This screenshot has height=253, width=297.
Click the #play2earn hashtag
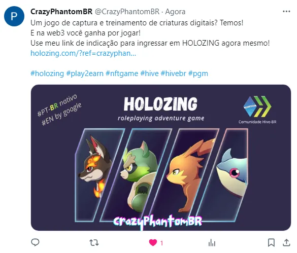pos(85,74)
